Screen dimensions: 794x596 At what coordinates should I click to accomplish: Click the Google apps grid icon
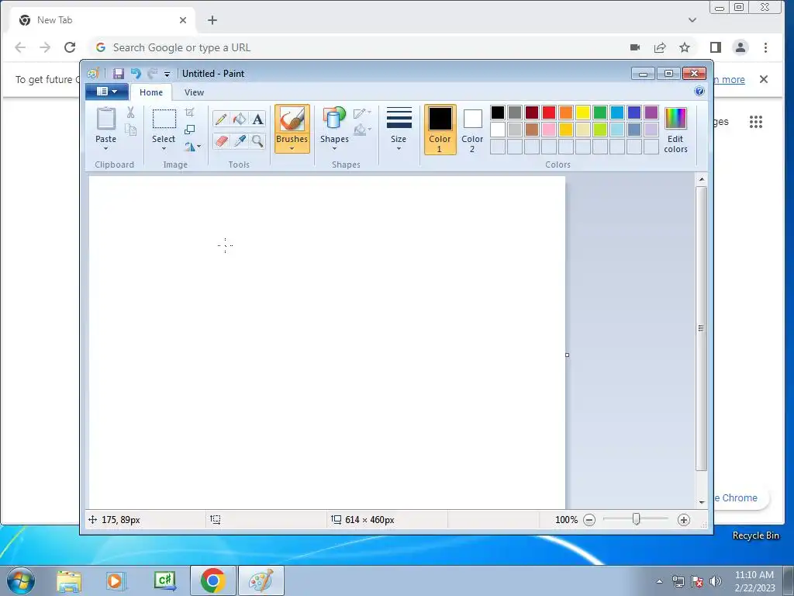[x=756, y=122]
